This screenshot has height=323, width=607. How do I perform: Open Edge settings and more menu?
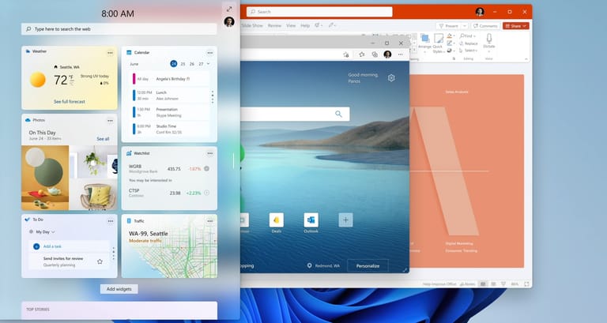coord(400,54)
